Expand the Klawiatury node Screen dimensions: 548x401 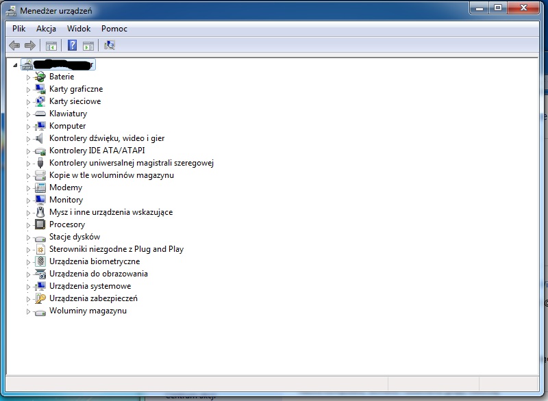(x=28, y=114)
